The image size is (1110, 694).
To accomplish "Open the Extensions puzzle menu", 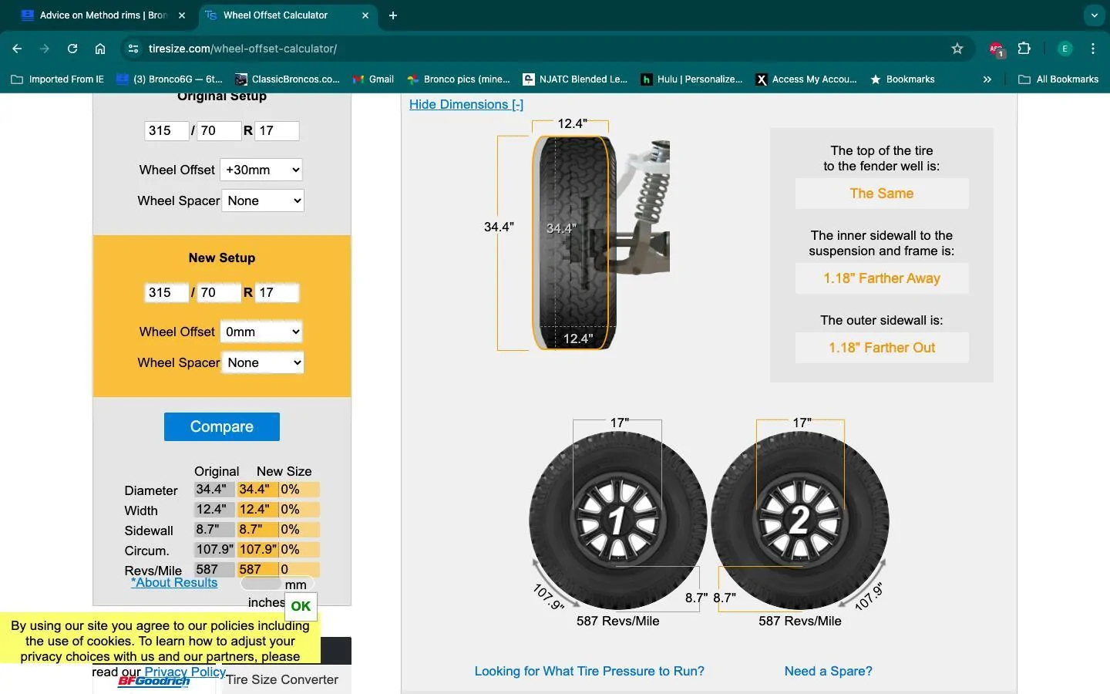I will pyautogui.click(x=1024, y=49).
